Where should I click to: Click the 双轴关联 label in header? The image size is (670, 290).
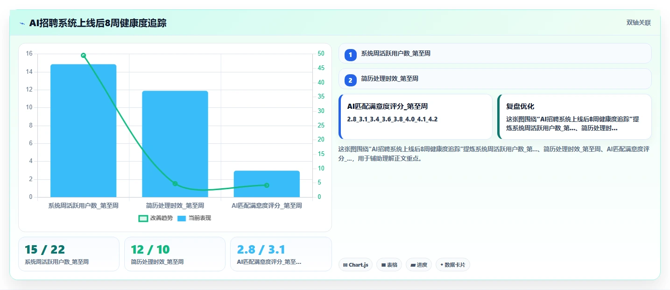tap(638, 23)
